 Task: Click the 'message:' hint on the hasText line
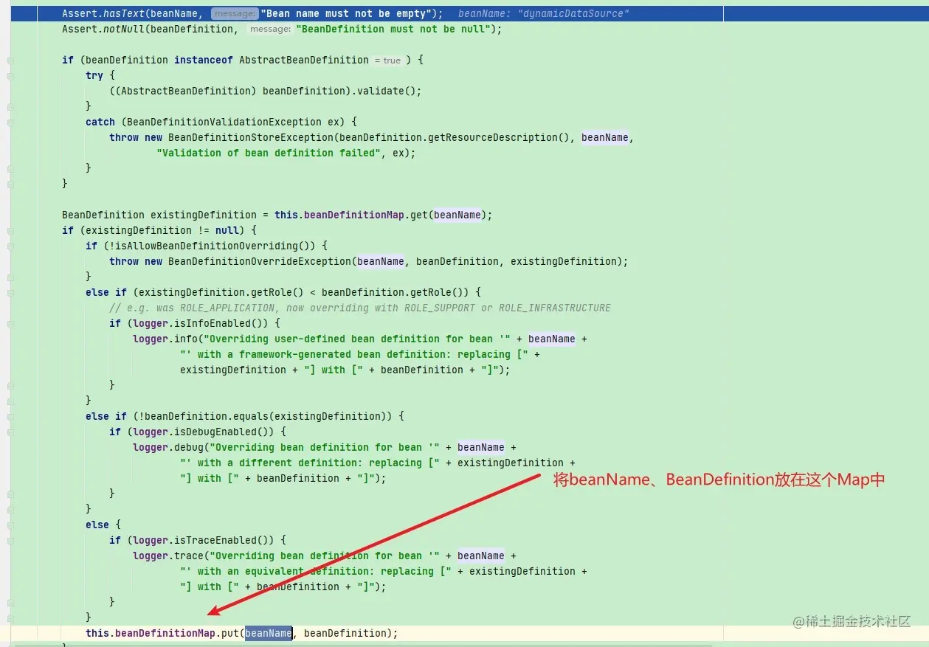coord(235,14)
